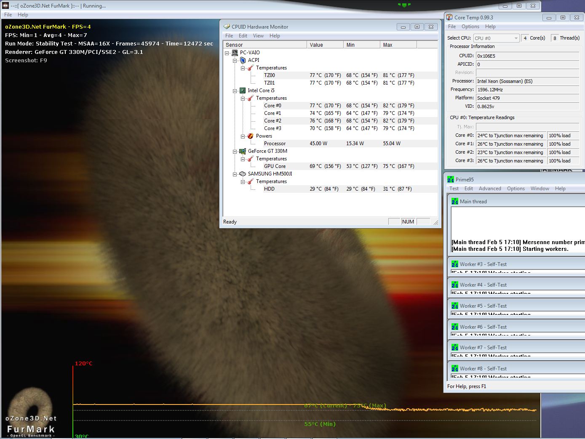Click the NUM status bar indicator
Image resolution: width=585 pixels, height=439 pixels.
point(408,222)
